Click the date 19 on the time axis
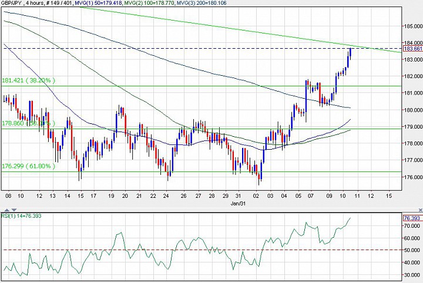Screen dimensions: 423x283 [x=111, y=196]
